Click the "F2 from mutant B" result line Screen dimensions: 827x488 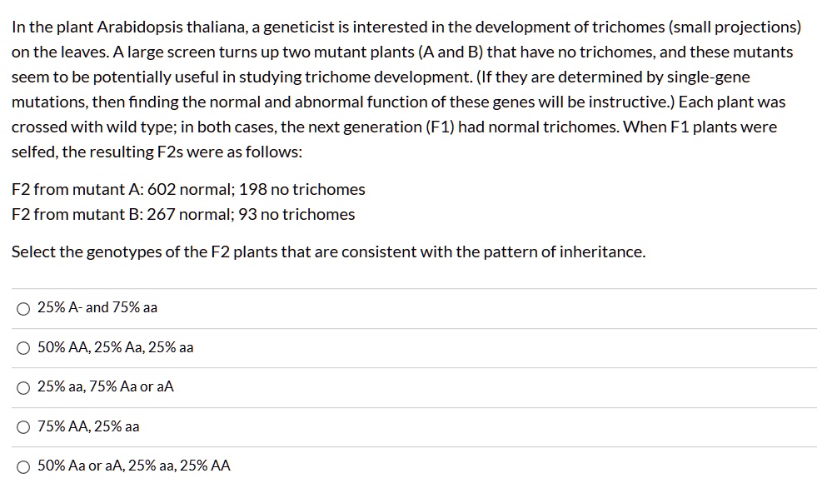click(183, 215)
